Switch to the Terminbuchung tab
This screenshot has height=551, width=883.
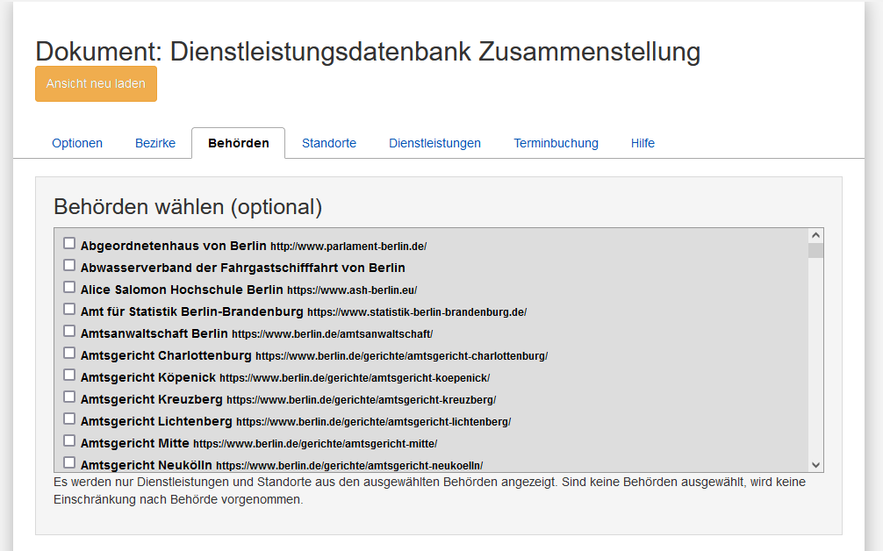click(556, 143)
